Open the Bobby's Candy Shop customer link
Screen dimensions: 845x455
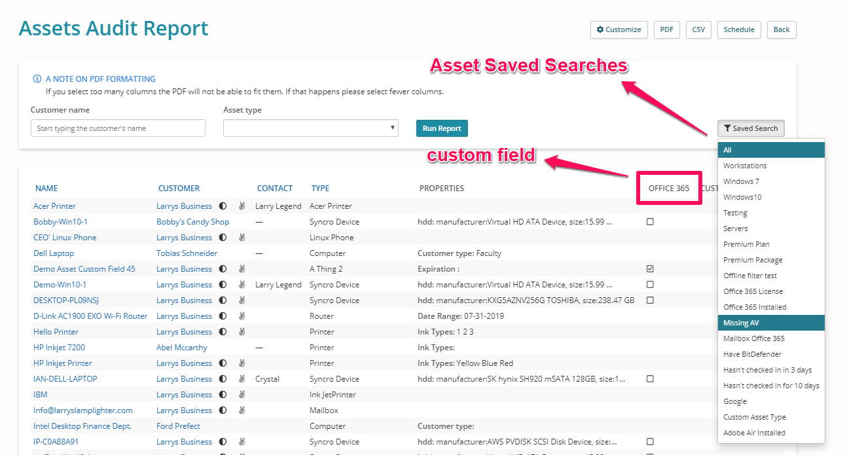(x=192, y=221)
